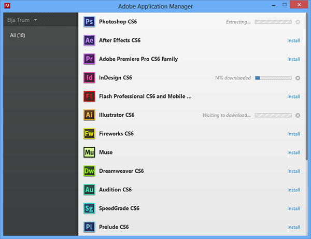Viewport: 311px width, 239px height.
Task: Install SpeedGrade CS6
Action: click(x=293, y=208)
